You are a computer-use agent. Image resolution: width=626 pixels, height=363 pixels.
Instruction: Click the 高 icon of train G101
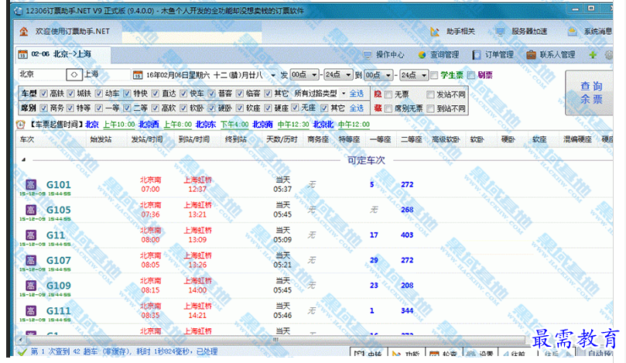(x=31, y=184)
